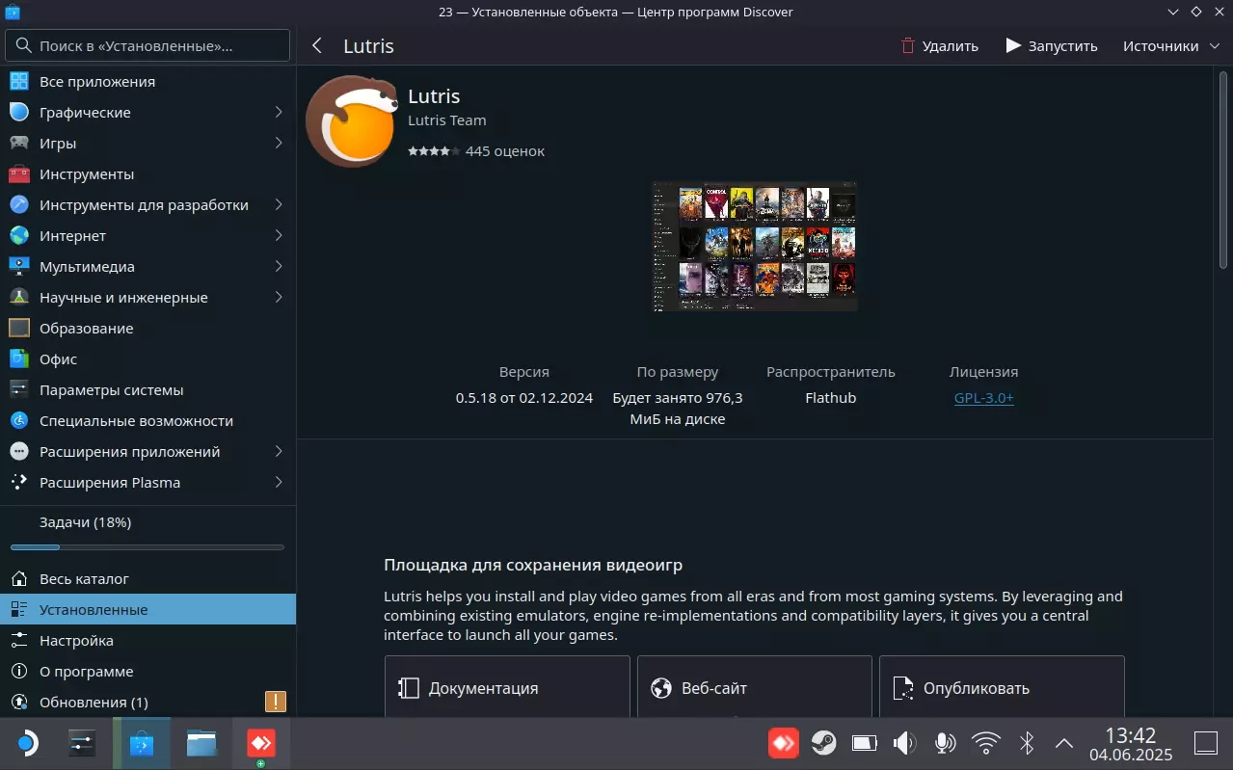The height and width of the screenshot is (770, 1233).
Task: Open the volume control tray icon
Action: pyautogui.click(x=904, y=743)
